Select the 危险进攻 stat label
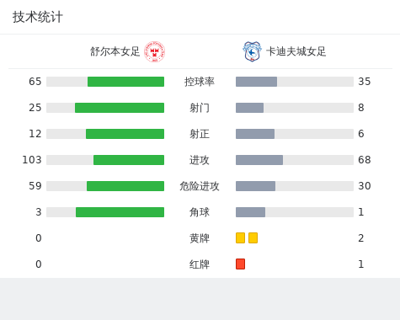The image size is (400, 320). coord(200,186)
